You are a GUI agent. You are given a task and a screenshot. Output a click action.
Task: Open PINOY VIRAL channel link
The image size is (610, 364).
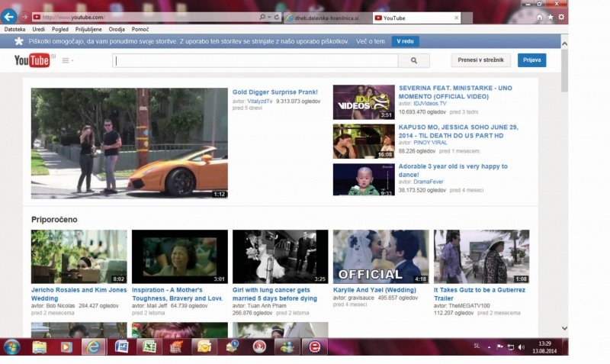click(x=430, y=143)
